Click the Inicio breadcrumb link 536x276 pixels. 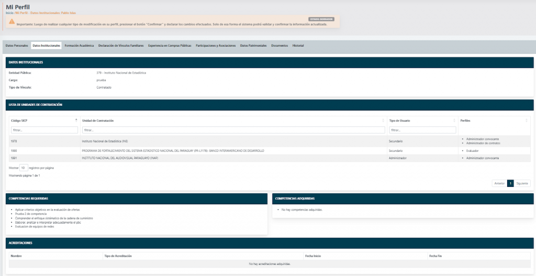[x=9, y=13]
